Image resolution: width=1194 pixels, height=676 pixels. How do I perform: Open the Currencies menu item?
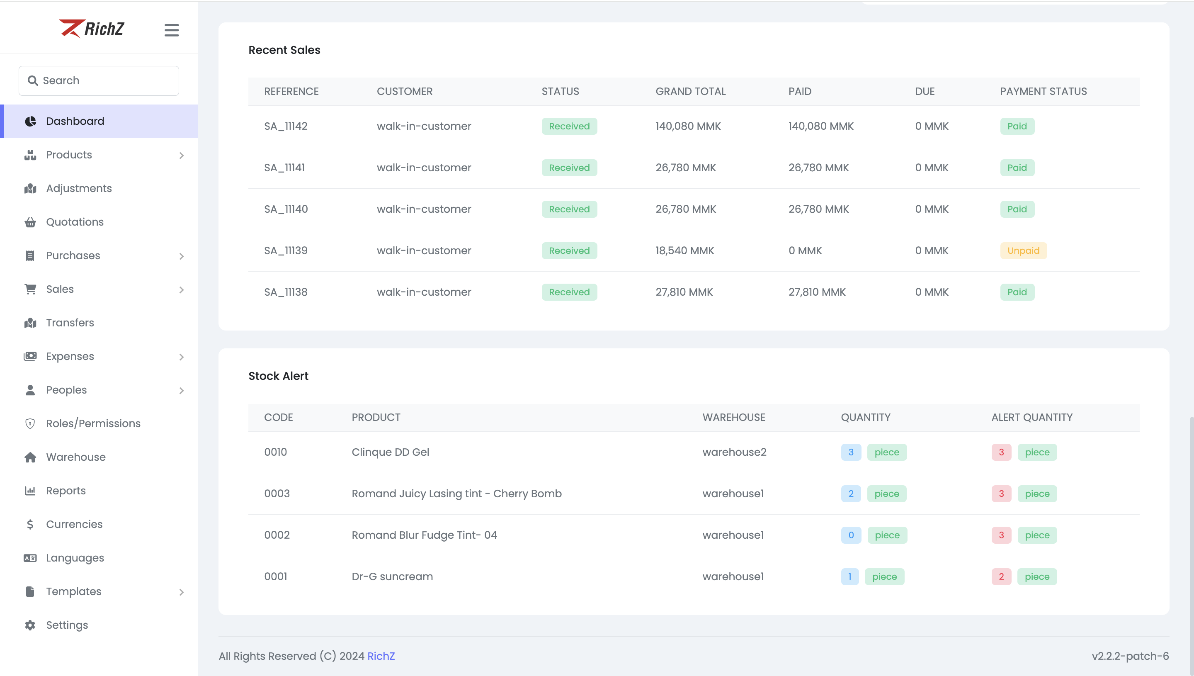[x=99, y=524]
